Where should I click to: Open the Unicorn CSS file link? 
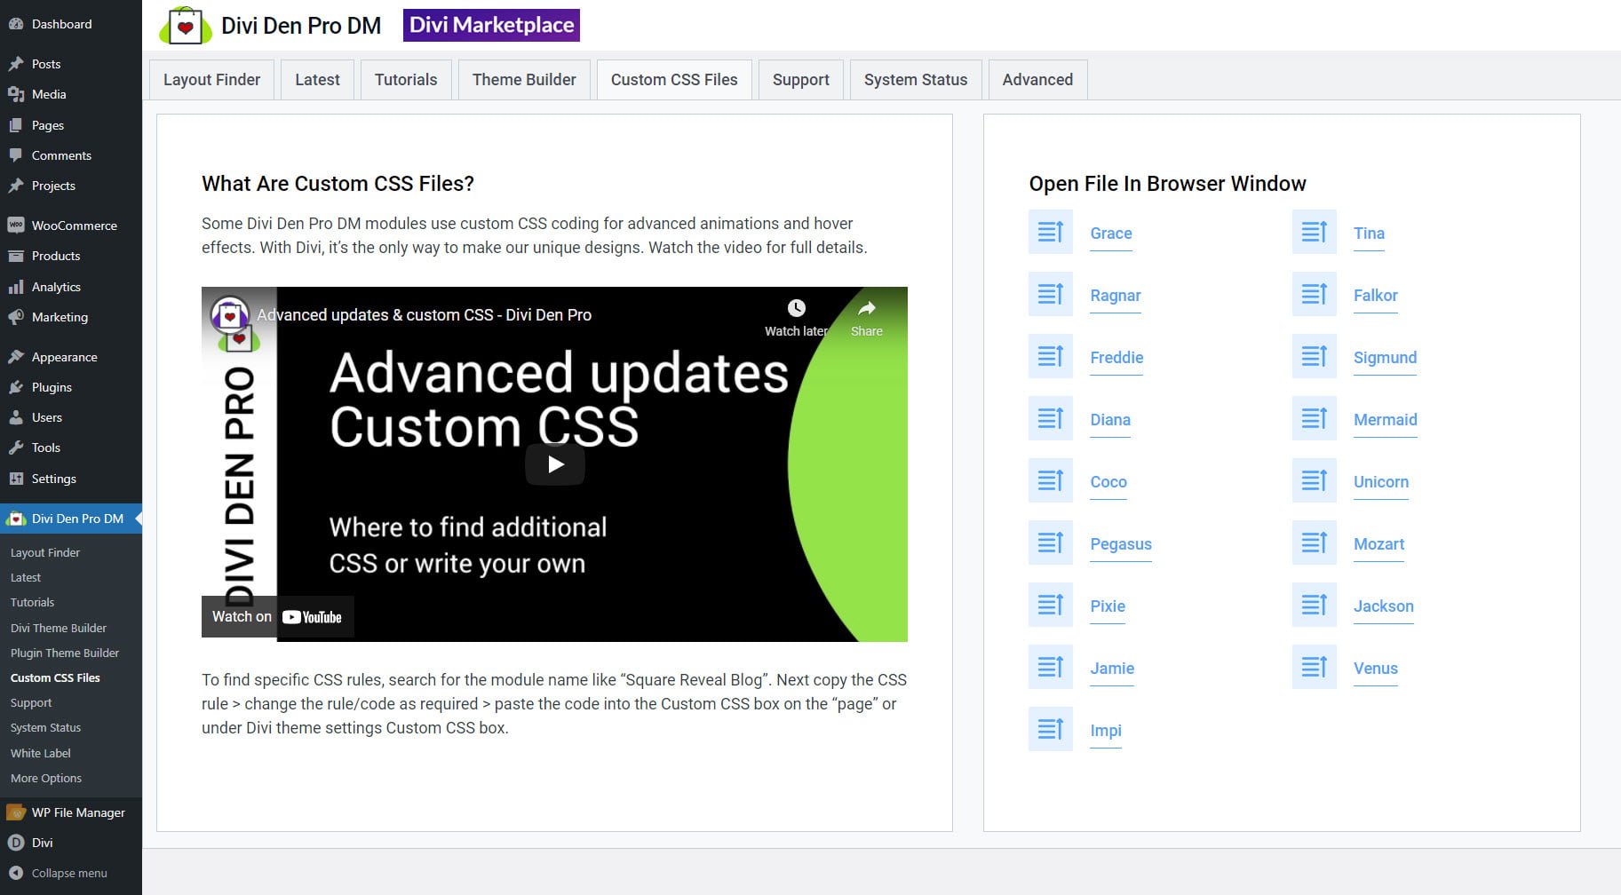click(1380, 482)
